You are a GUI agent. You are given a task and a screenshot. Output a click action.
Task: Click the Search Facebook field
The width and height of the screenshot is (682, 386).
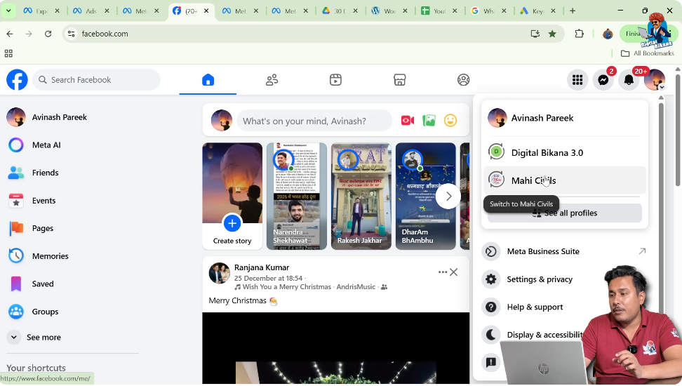click(x=97, y=80)
